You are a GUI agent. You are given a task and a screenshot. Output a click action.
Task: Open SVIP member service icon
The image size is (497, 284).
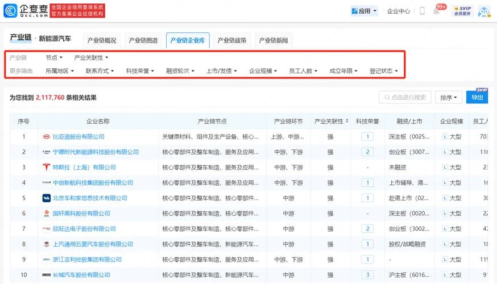[462, 11]
